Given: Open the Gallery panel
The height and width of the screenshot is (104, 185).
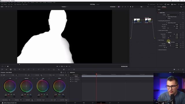Looking at the screenshot, I should 4,4.
